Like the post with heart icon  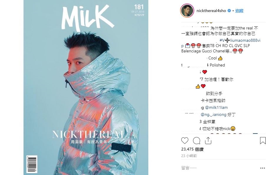pos(185,141)
